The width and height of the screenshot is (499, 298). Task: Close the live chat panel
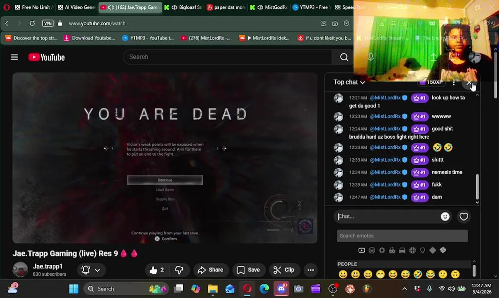[469, 83]
